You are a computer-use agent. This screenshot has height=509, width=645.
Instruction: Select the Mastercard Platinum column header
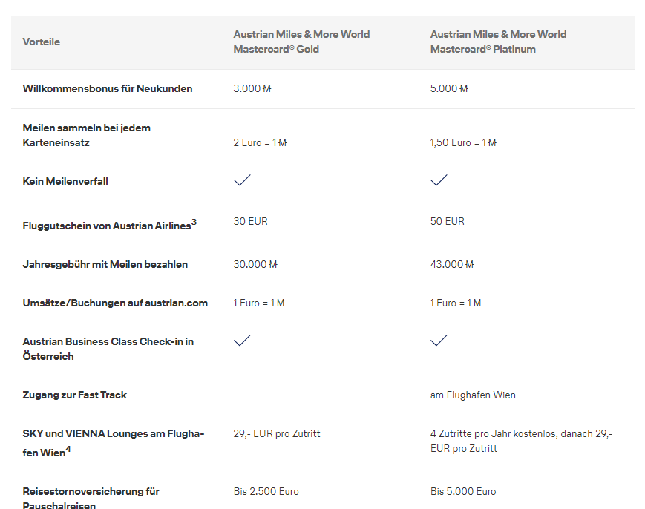(x=498, y=42)
